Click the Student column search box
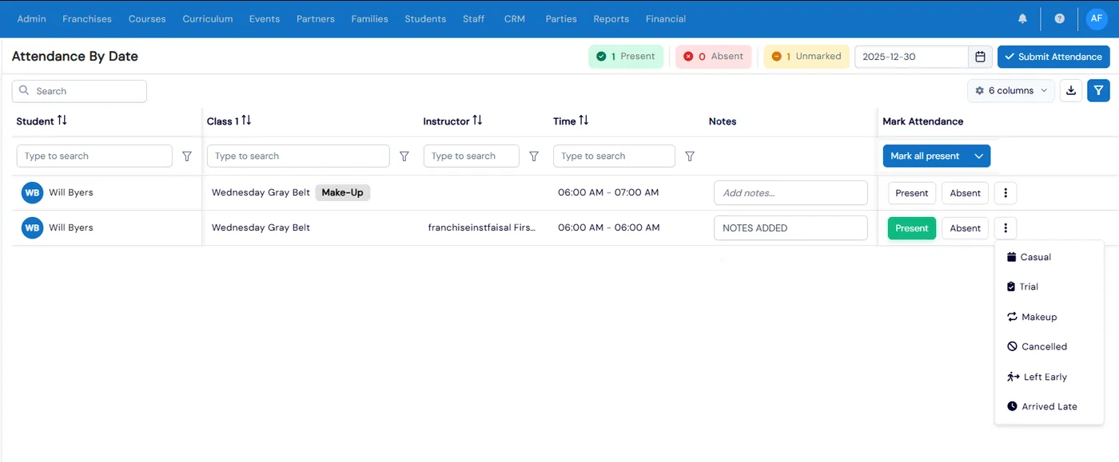 pos(94,156)
